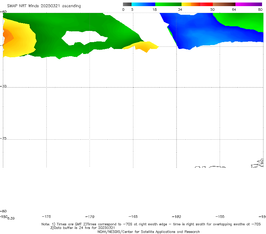
Task: Click the colorbar label '64'
Action: (x=234, y=9)
